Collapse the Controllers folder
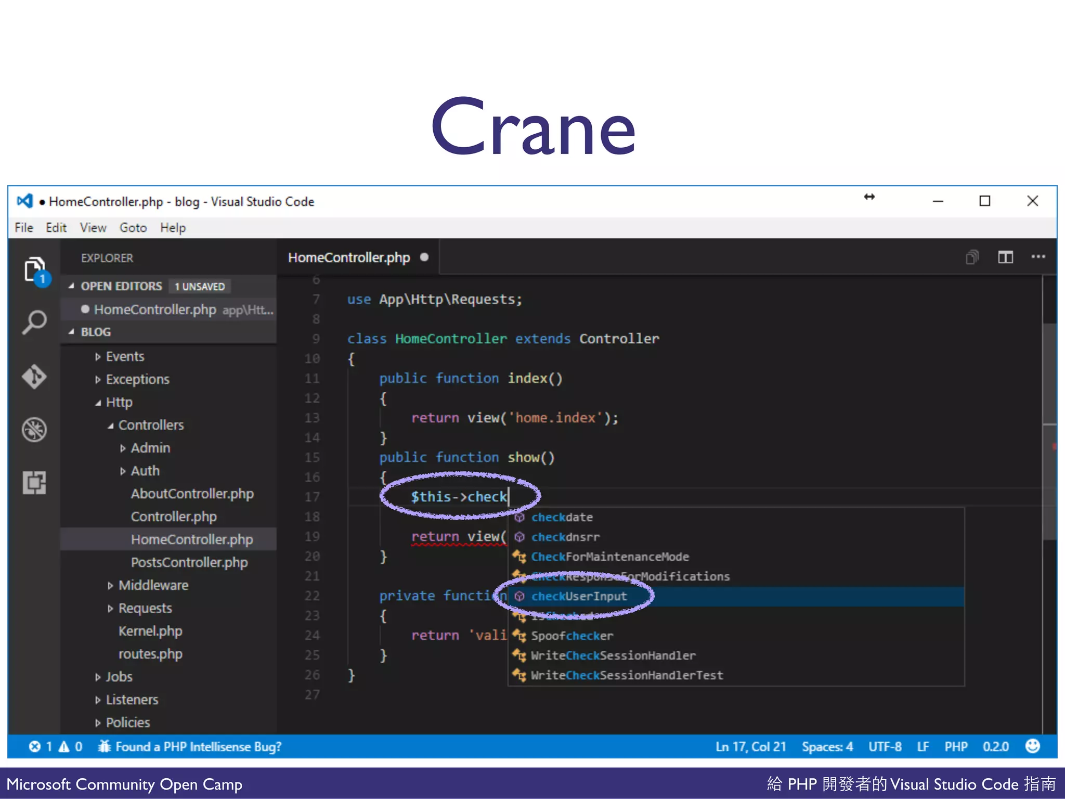The width and height of the screenshot is (1065, 799). 110,426
